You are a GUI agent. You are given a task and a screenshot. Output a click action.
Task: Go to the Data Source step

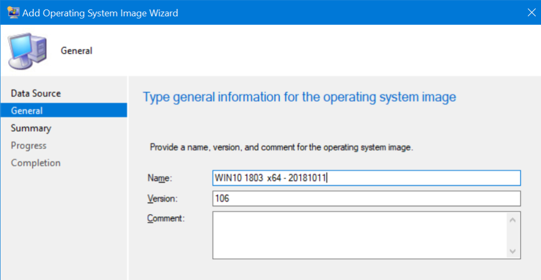[x=36, y=93]
